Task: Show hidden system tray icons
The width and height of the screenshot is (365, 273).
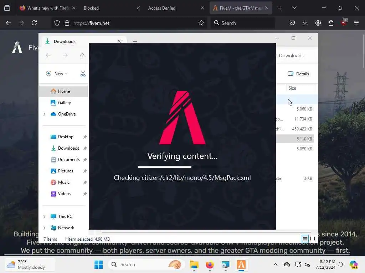Action: point(276,264)
